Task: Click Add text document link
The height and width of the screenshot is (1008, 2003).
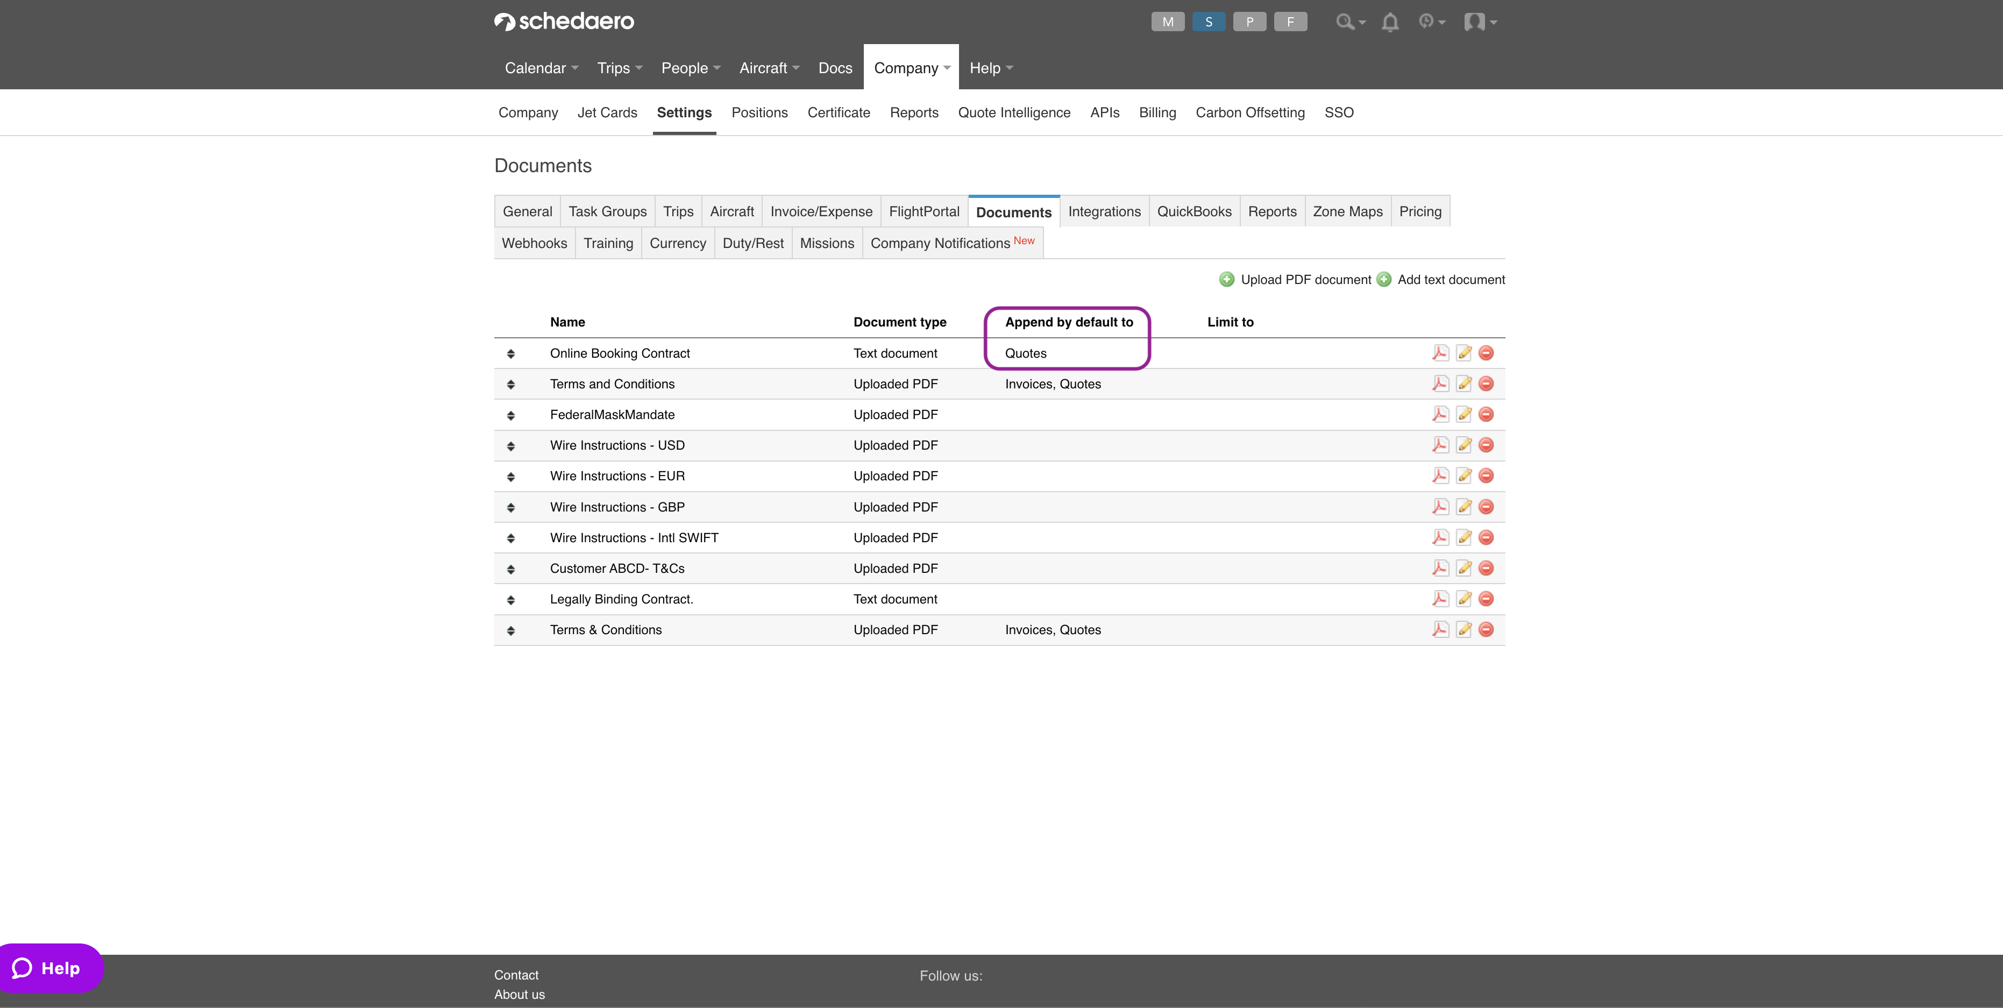Action: 1451,279
